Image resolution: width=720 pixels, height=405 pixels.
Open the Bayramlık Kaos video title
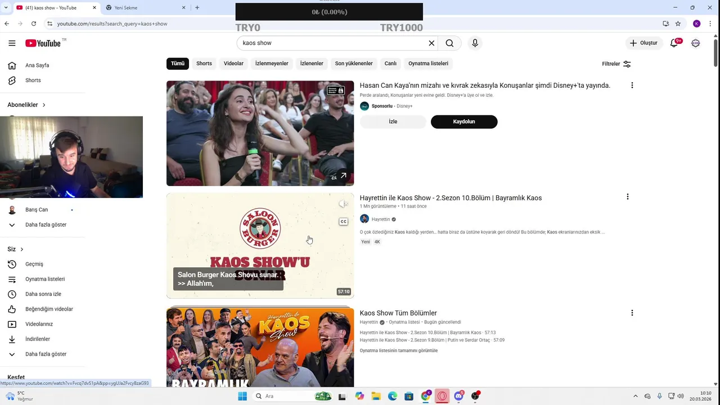[x=451, y=198]
